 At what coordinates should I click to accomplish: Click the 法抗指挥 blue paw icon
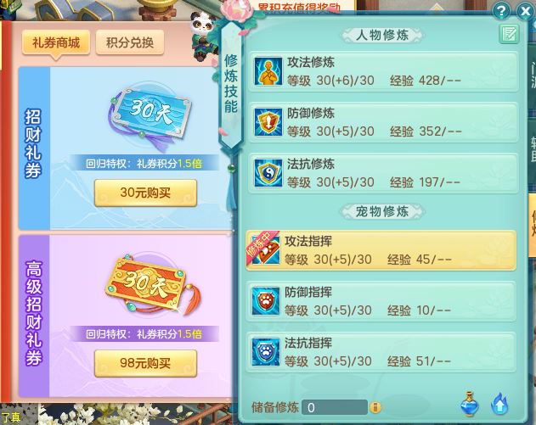coord(266,352)
